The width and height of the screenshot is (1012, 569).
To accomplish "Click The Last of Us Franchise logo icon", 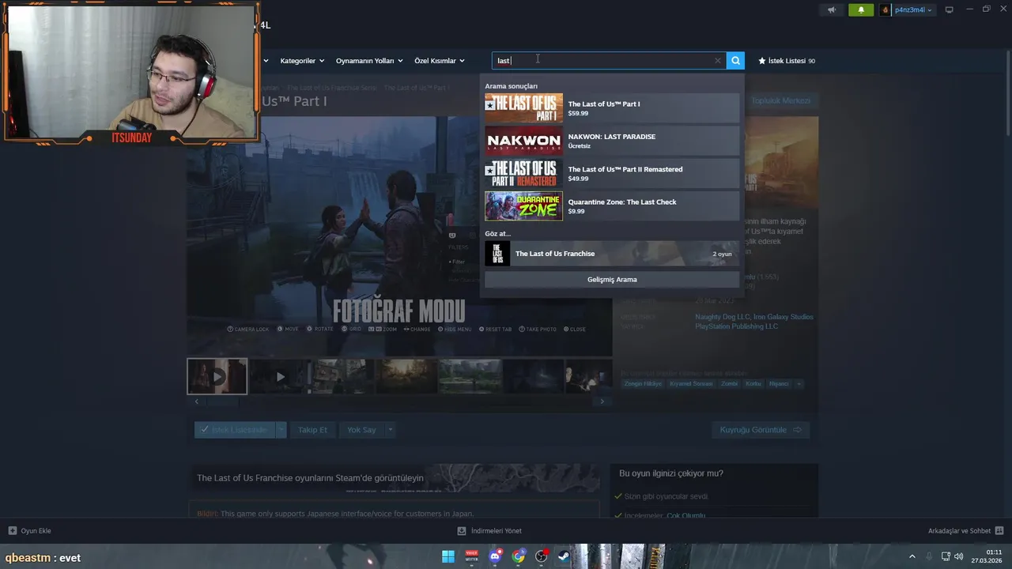I will tap(497, 254).
